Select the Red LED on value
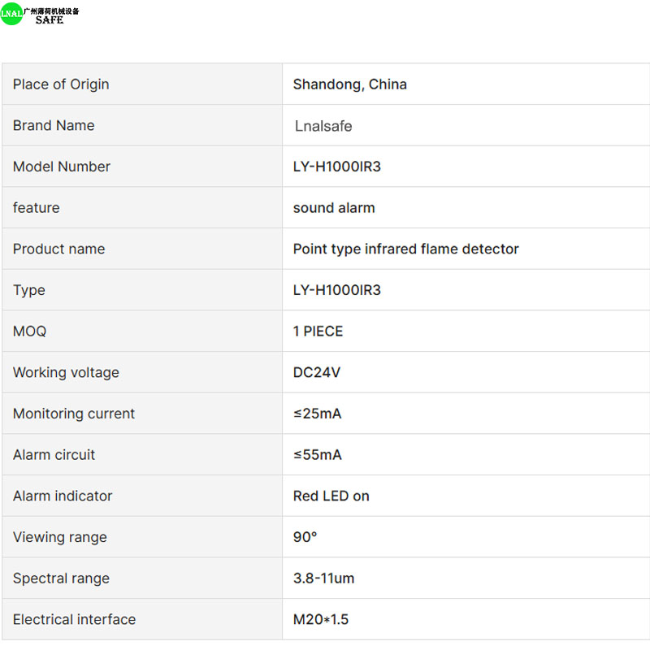Viewport: 650px width, 650px height. pyautogui.click(x=331, y=496)
